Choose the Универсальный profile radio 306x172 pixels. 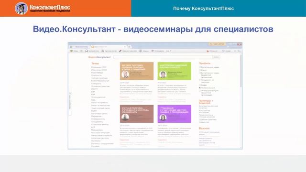click(x=200, y=88)
